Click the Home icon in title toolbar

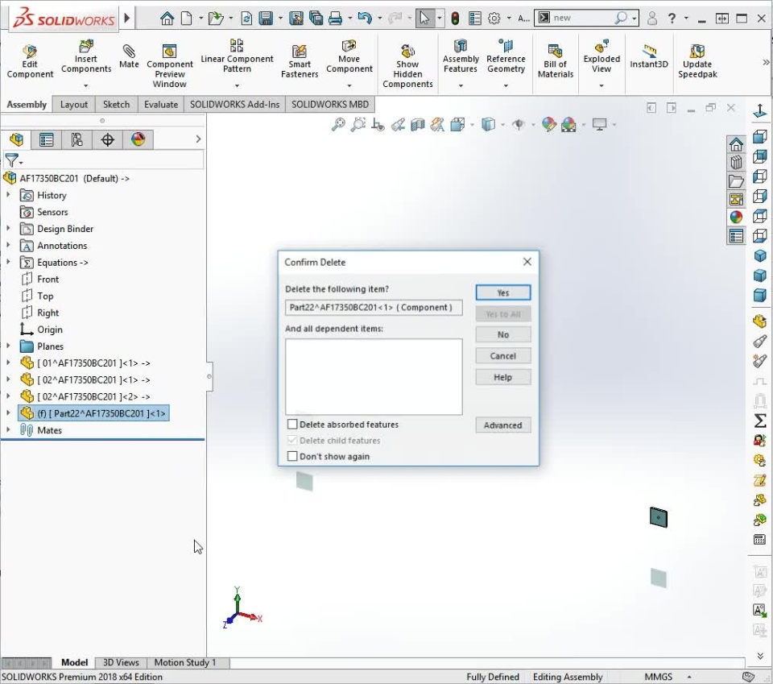click(167, 19)
